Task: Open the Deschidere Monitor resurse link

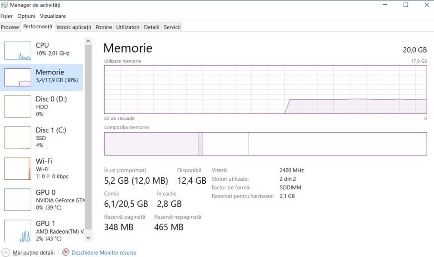Action: [x=104, y=252]
